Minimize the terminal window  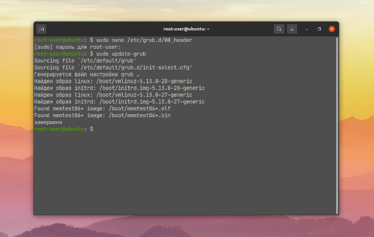click(x=307, y=29)
